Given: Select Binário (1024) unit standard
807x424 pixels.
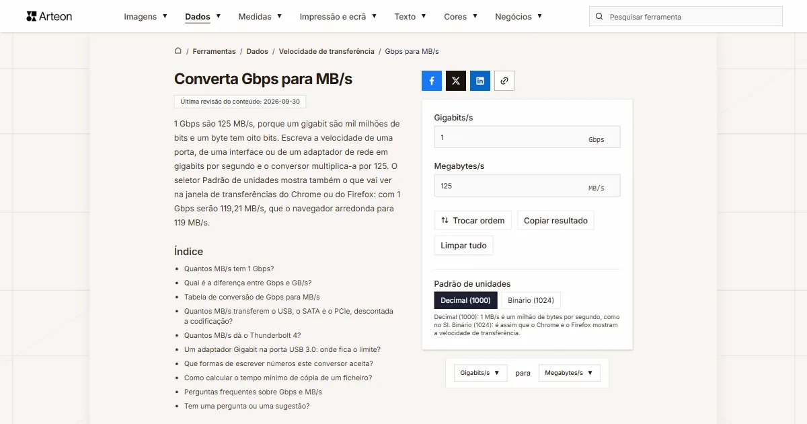Looking at the screenshot, I should point(531,300).
